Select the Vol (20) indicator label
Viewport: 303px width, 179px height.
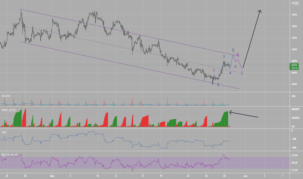click(x=6, y=96)
